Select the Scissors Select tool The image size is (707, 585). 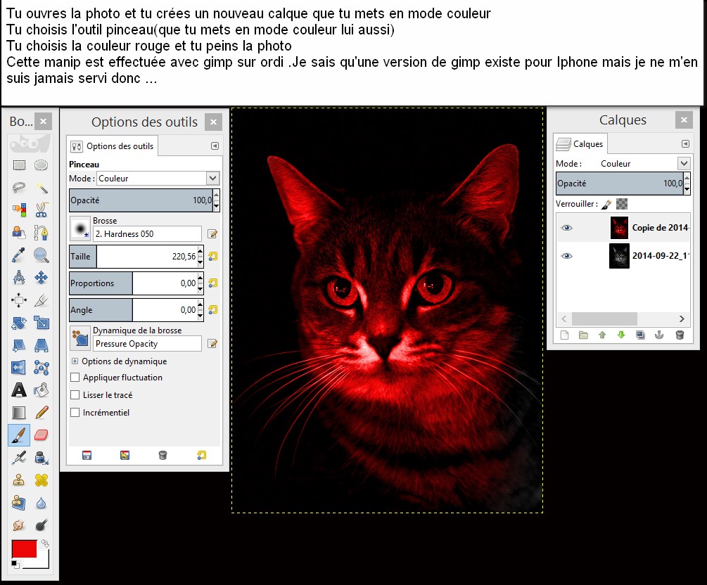41,210
